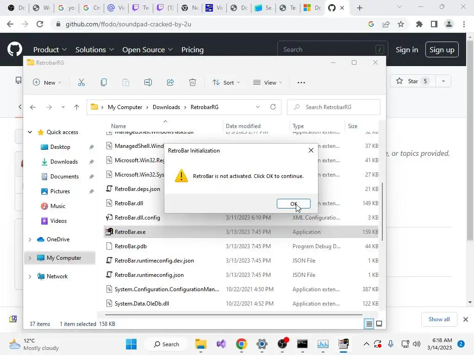Click Downloads in the address breadcrumb
The image size is (474, 355).
pyautogui.click(x=166, y=107)
